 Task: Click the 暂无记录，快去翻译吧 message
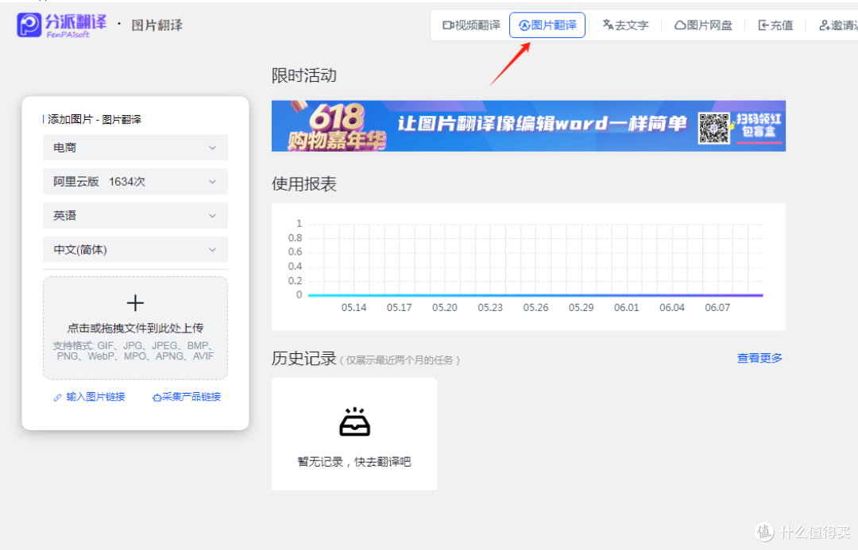point(354,462)
